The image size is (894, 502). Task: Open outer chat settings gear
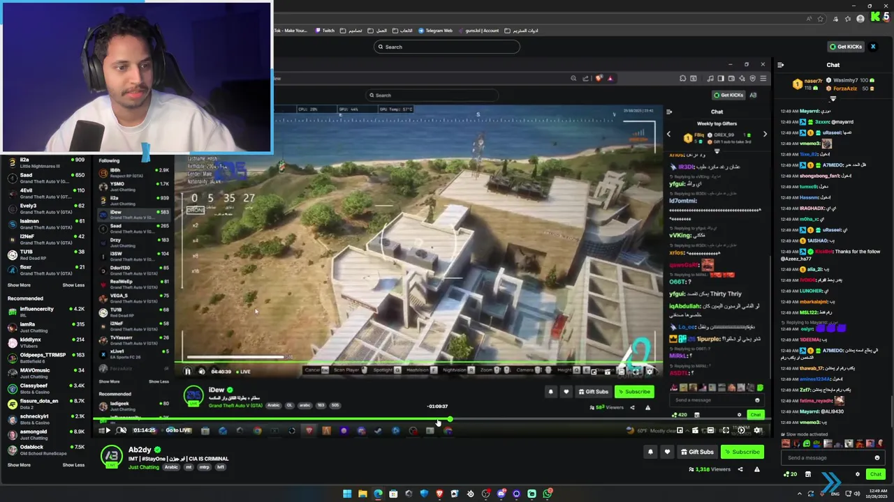pos(858,474)
